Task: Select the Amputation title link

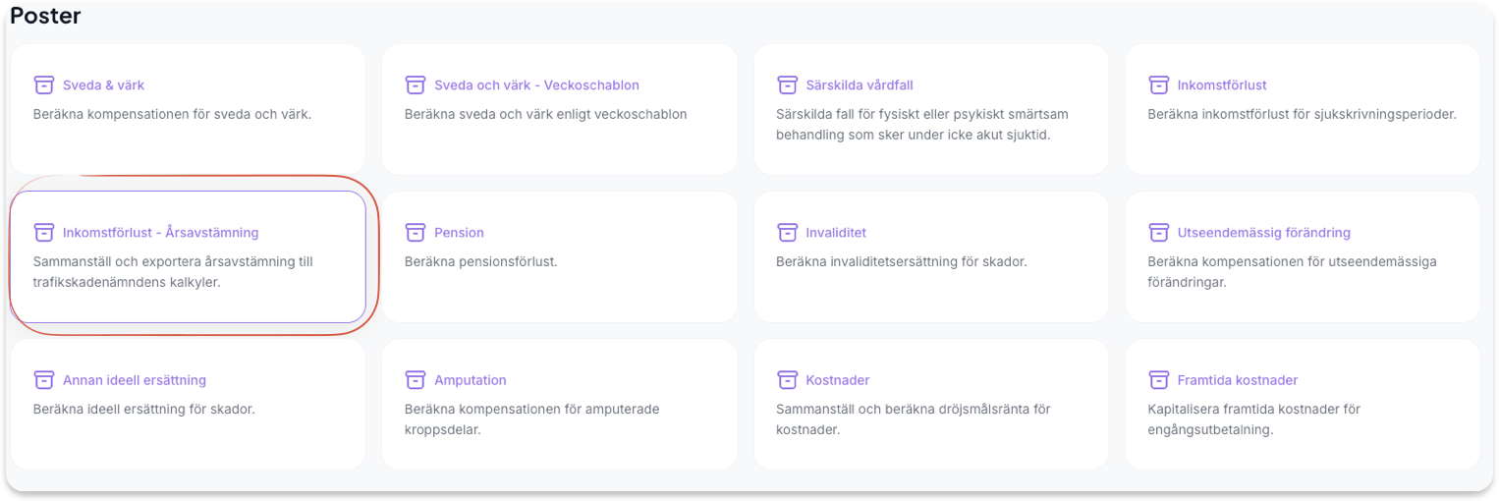Action: (x=470, y=380)
